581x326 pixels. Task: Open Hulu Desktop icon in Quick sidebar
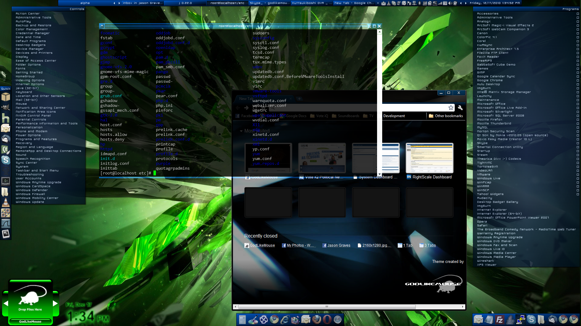5,118
